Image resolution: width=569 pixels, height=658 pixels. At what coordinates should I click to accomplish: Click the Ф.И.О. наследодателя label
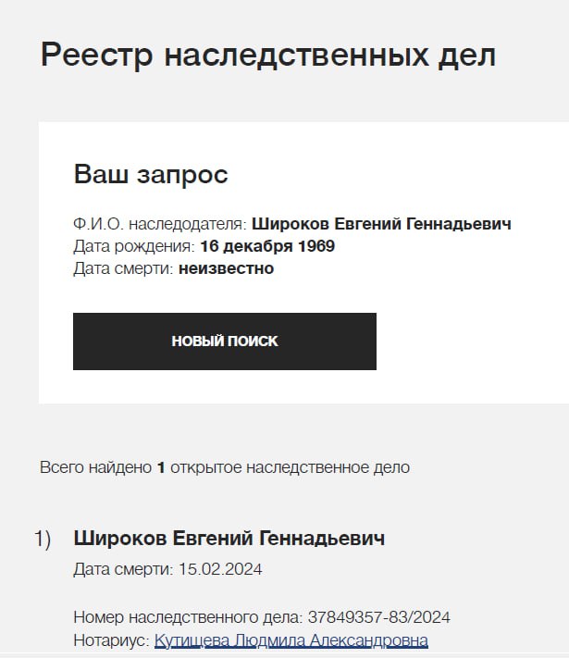[x=159, y=224]
